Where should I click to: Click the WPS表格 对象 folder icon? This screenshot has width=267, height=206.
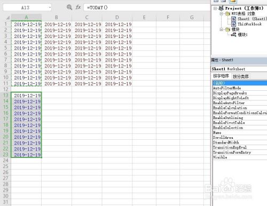point(227,13)
